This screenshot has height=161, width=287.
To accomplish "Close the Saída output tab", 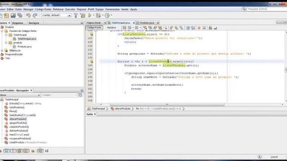I will click(x=95, y=114).
